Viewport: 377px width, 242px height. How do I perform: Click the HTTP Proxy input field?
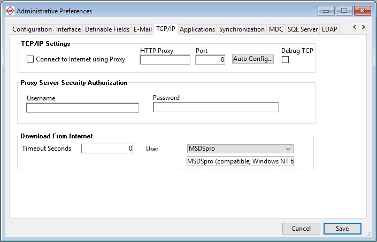165,60
